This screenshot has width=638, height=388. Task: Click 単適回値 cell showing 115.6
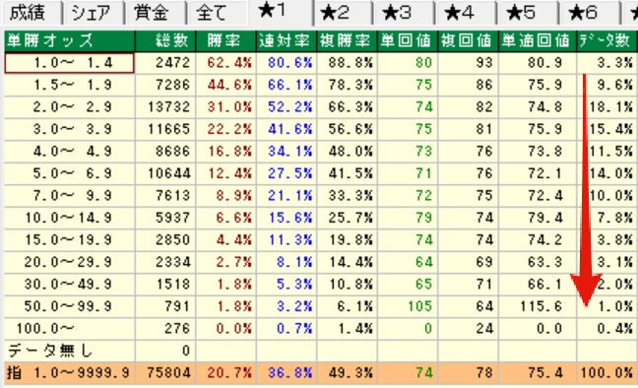538,306
